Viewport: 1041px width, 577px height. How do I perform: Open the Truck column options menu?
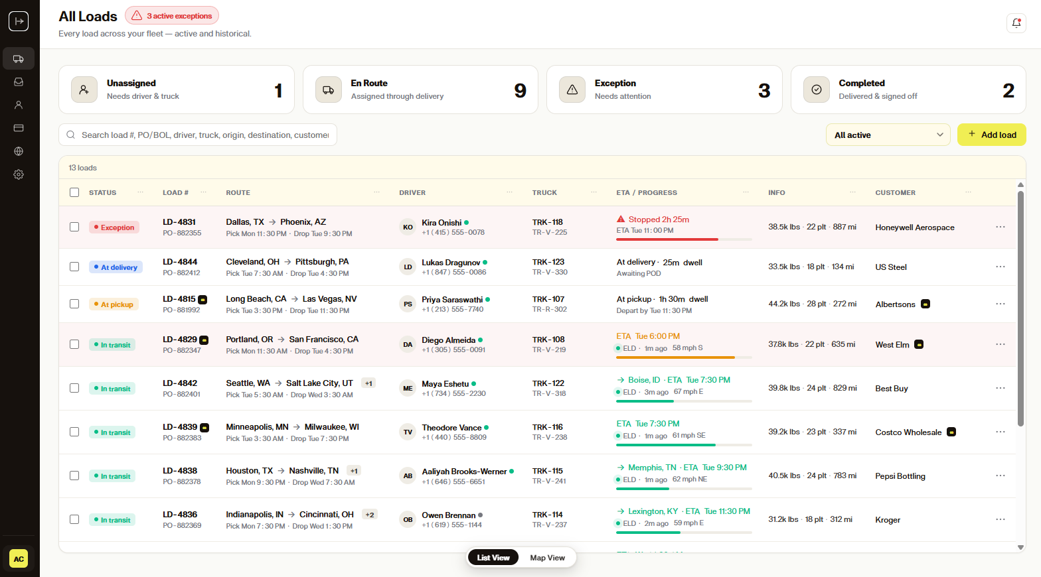tap(594, 192)
